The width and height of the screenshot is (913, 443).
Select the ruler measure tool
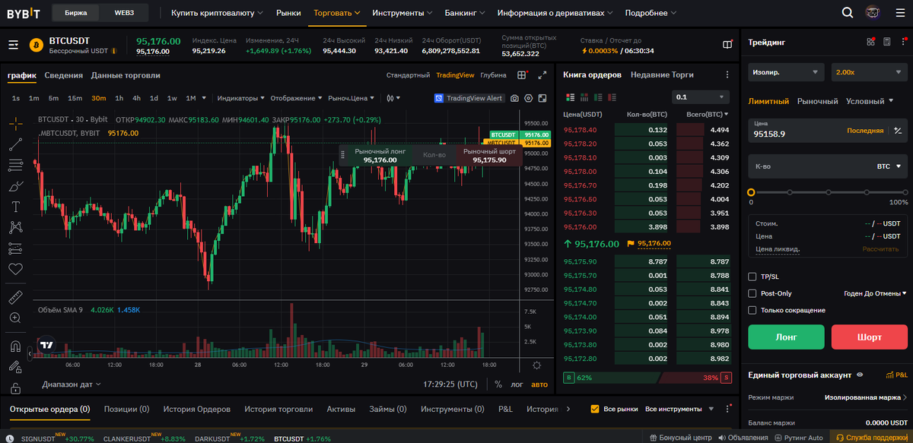tap(16, 296)
